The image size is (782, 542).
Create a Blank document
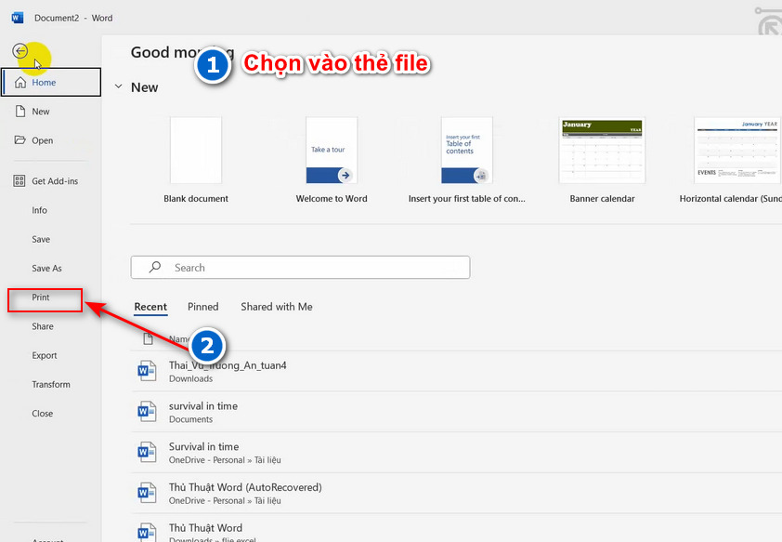point(196,151)
